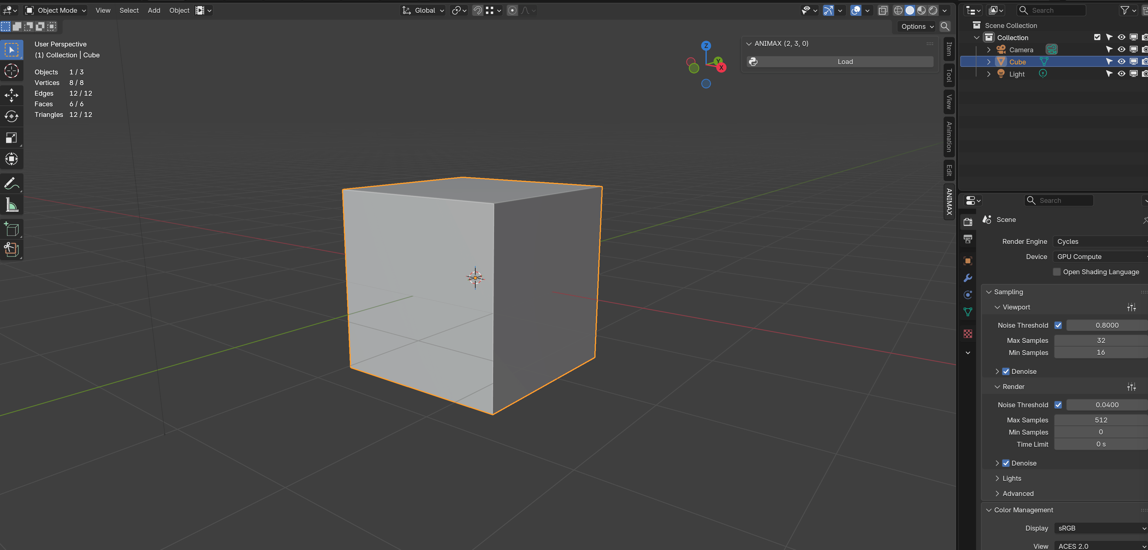Enable Open Shading Language checkbox
Viewport: 1148px width, 550px height.
click(x=1057, y=272)
